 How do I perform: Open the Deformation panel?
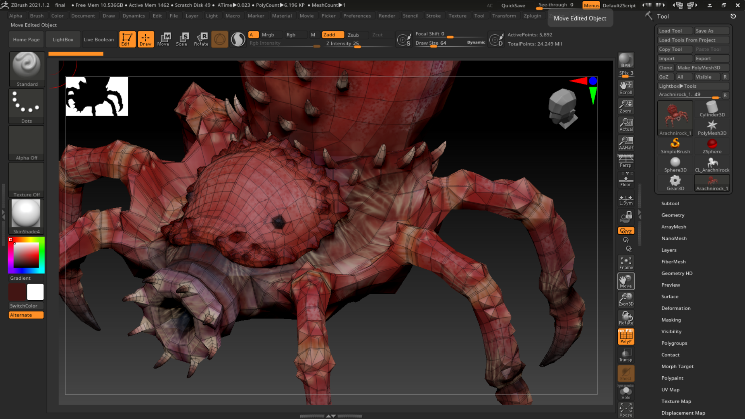[676, 308]
